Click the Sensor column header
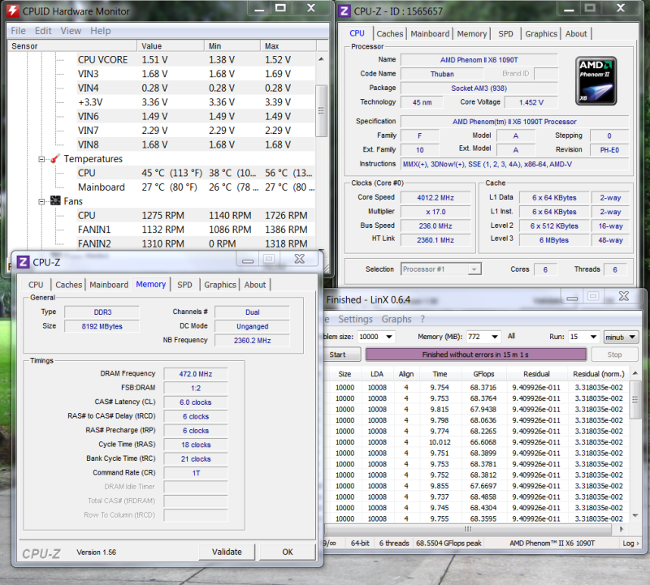This screenshot has height=585, width=650. pyautogui.click(x=72, y=46)
